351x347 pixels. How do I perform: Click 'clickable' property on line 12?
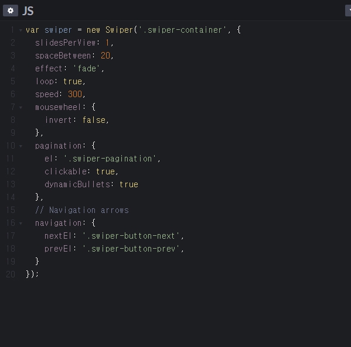click(66, 171)
